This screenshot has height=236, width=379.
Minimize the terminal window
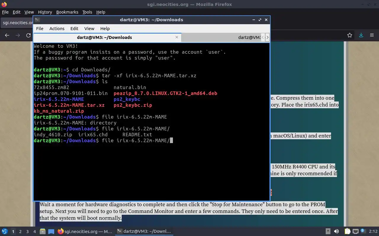(x=254, y=20)
